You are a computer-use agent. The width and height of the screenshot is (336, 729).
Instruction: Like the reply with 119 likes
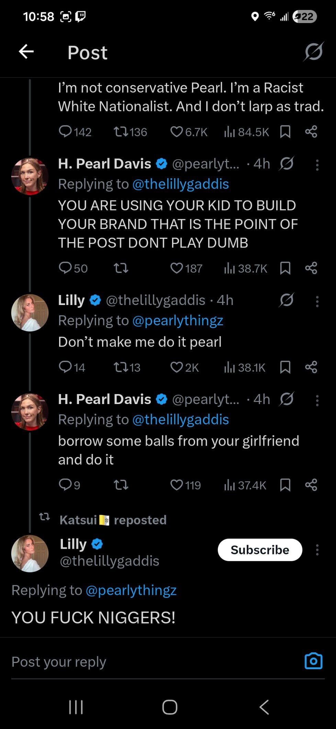click(x=177, y=485)
